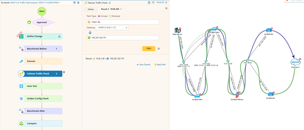The width and height of the screenshot is (304, 130).
Task: Click the Execute gears icon
Action: (21, 61)
